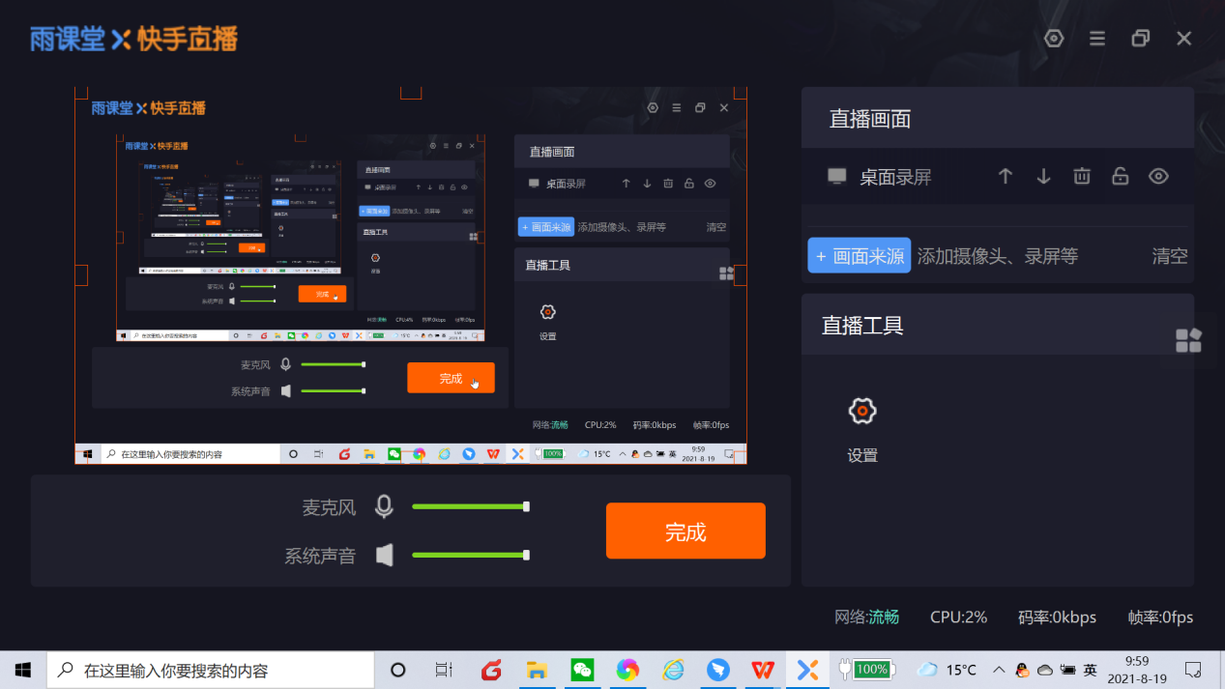Click the large 直播工具 panel header

[998, 325]
